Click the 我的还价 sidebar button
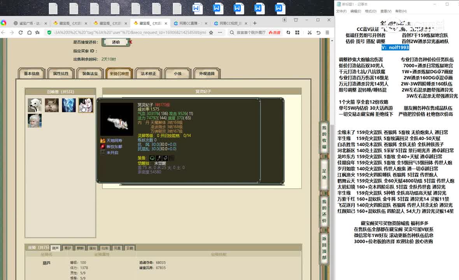The height and width of the screenshot is (280, 459). point(324,211)
